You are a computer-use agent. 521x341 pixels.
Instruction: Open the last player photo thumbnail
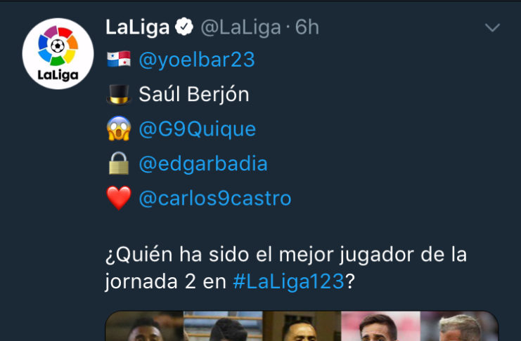[x=459, y=326]
